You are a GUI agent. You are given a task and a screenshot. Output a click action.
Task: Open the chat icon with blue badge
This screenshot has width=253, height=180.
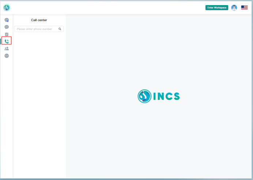pyautogui.click(x=7, y=20)
